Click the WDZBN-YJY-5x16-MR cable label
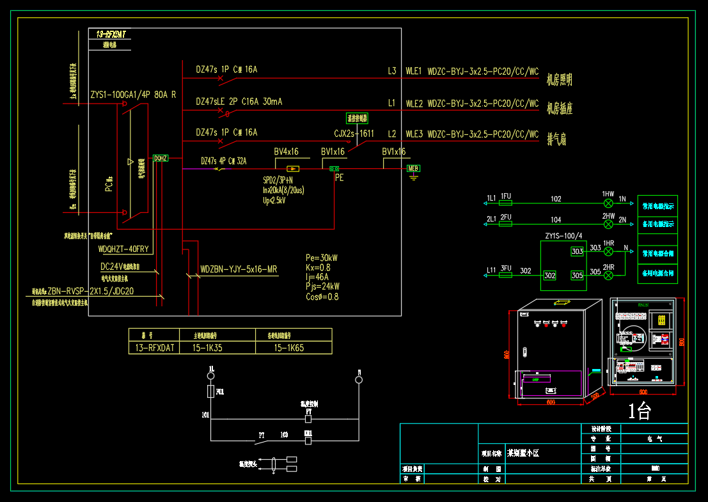Image resolution: width=708 pixels, height=502 pixels. (x=239, y=269)
